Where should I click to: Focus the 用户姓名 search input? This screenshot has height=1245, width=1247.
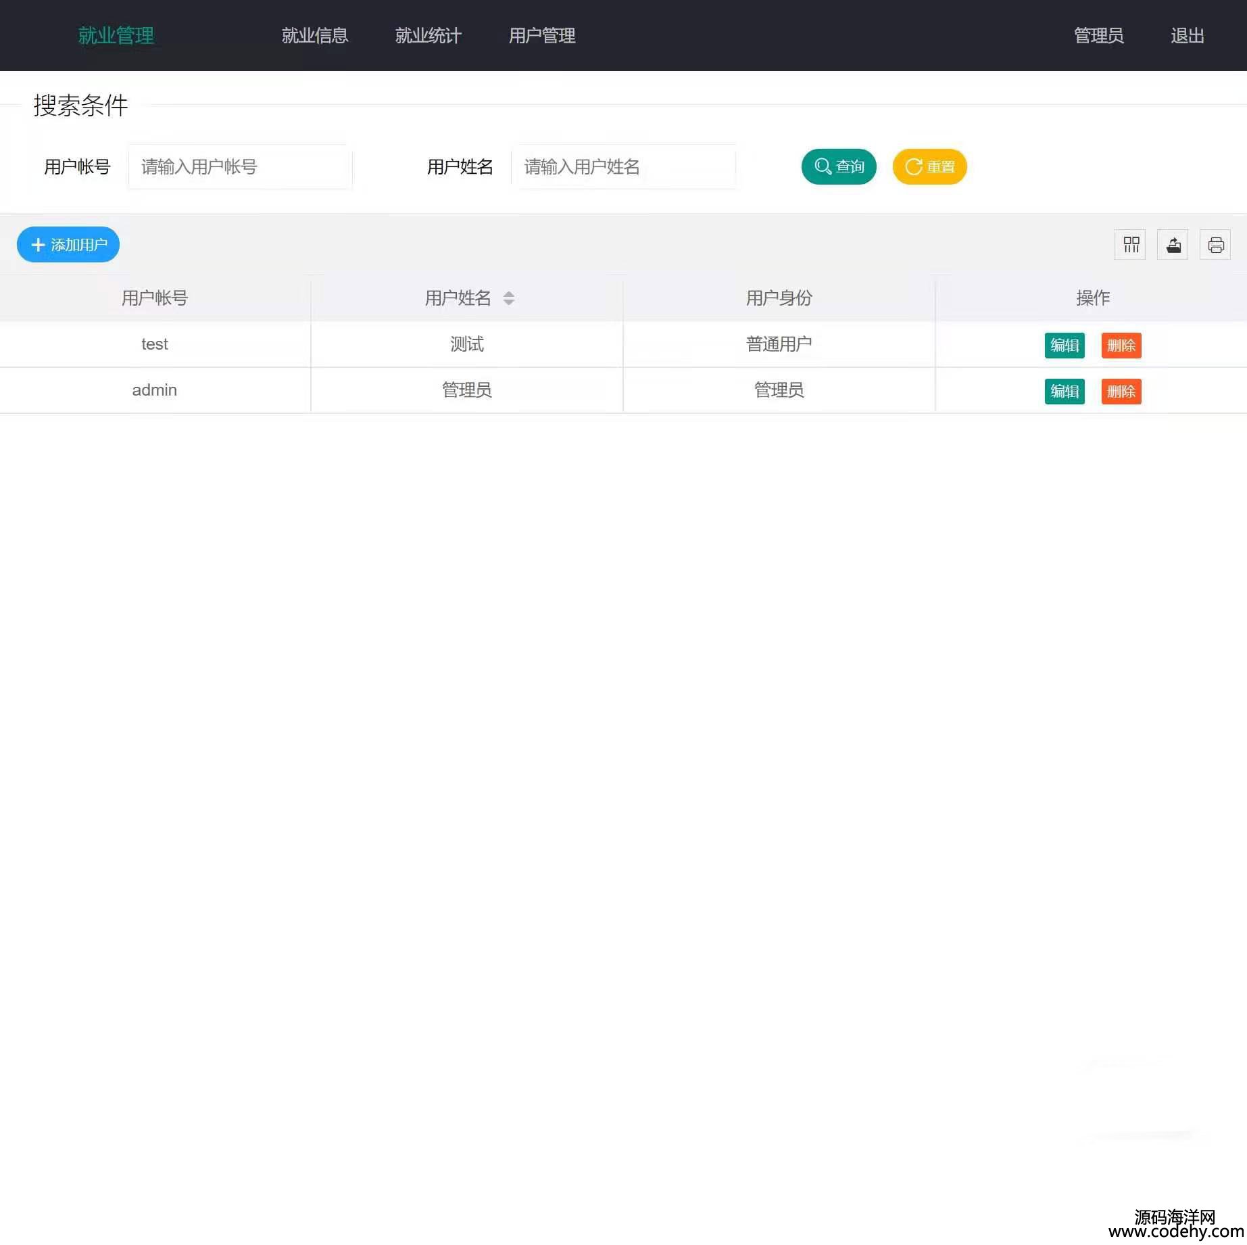tap(623, 167)
